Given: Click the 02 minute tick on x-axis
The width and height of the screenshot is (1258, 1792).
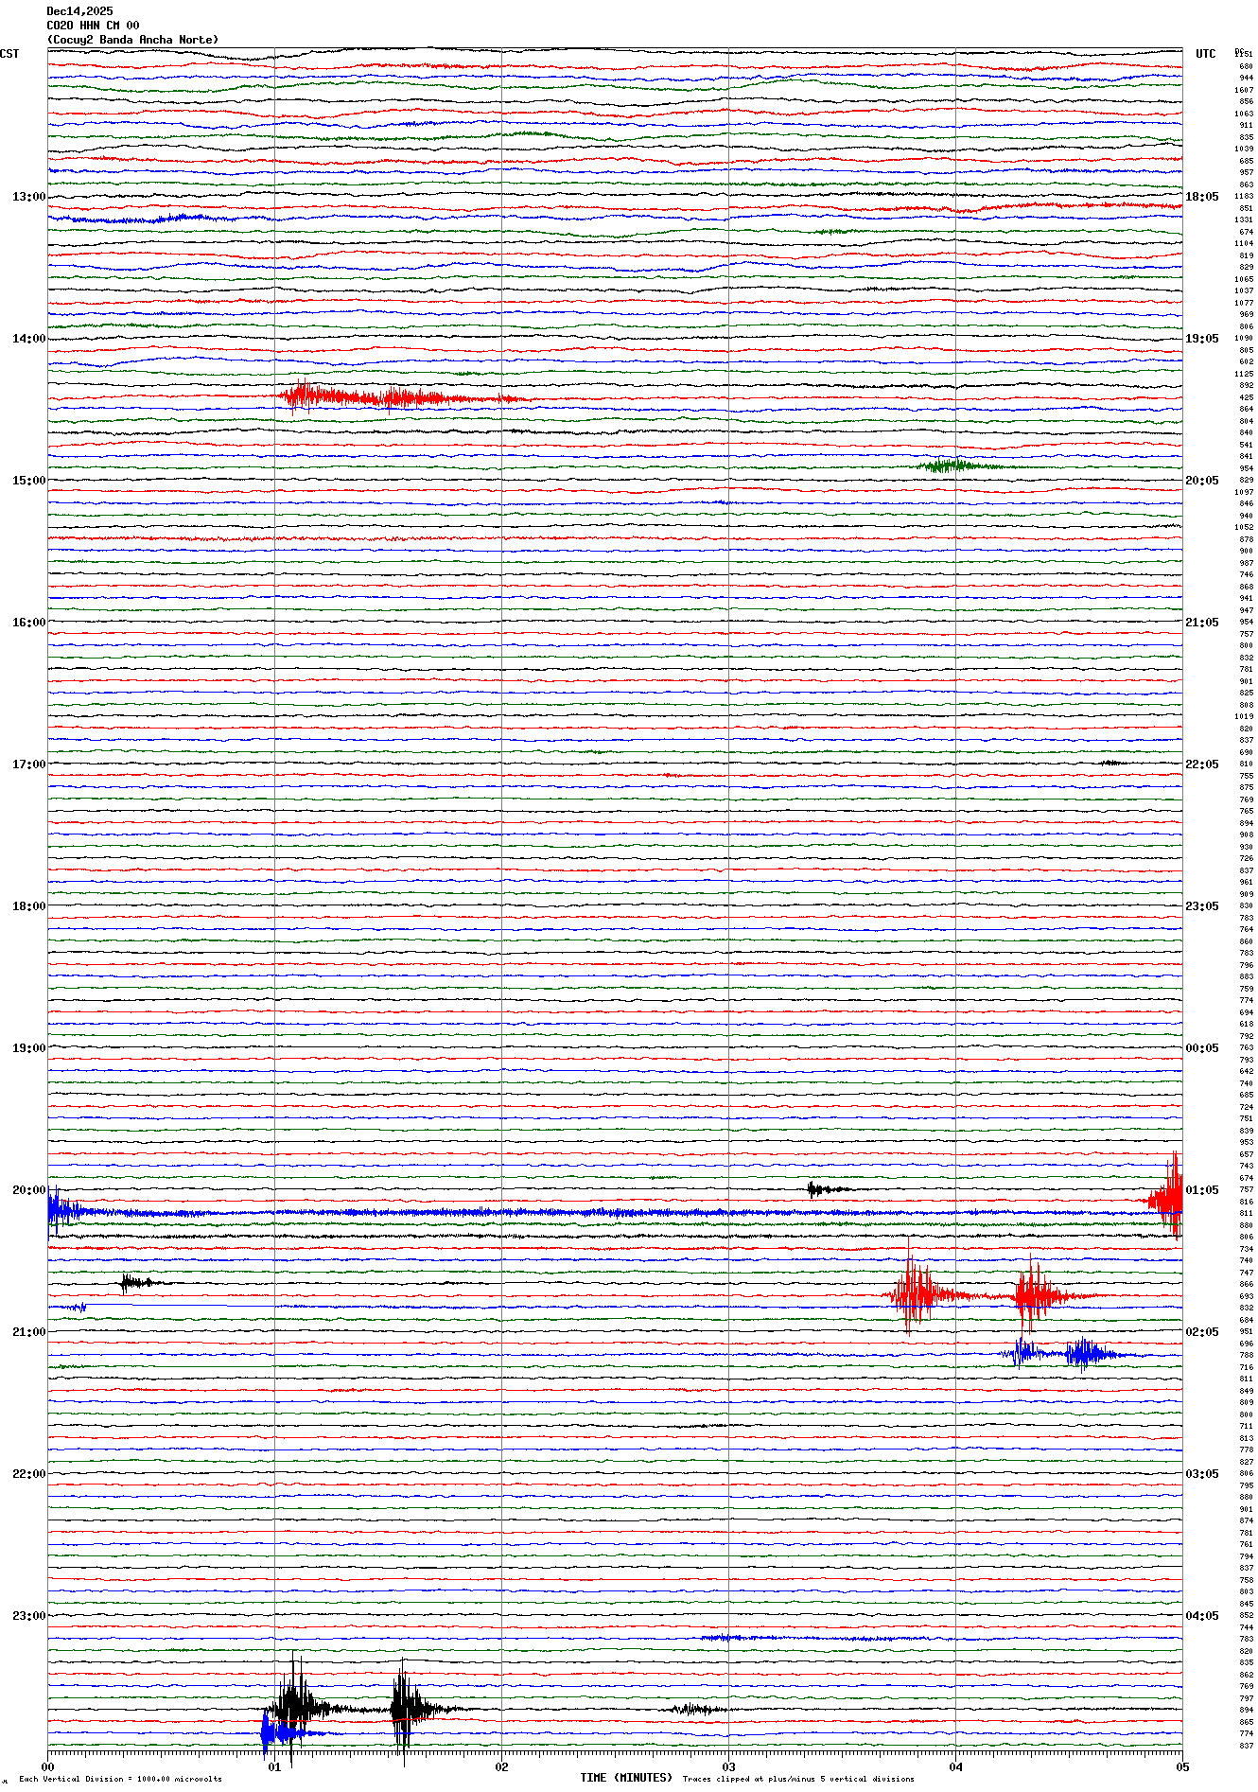Looking at the screenshot, I should [501, 1766].
